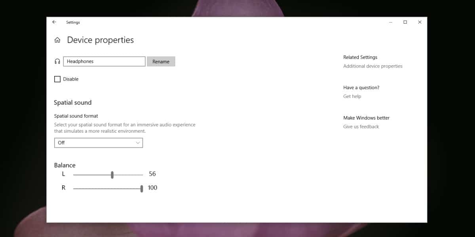
Task: Click Give us feedback link
Action: 361,126
